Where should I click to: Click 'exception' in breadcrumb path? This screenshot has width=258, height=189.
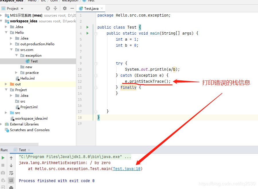pyautogui.click(x=70, y=1)
